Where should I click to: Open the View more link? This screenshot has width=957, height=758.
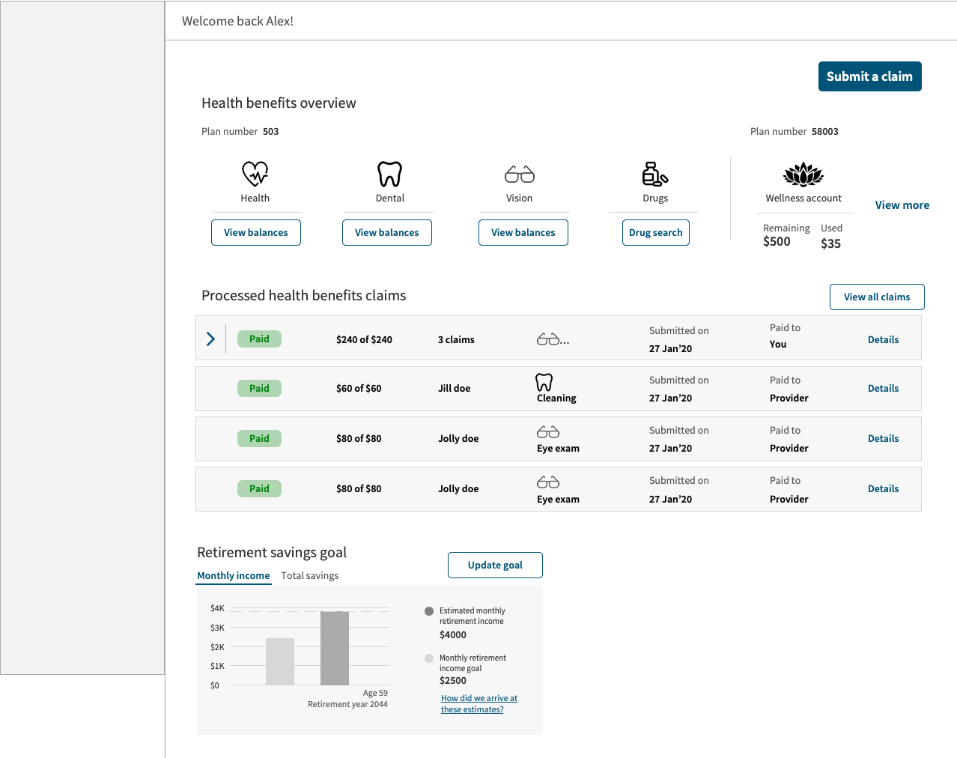(x=902, y=205)
